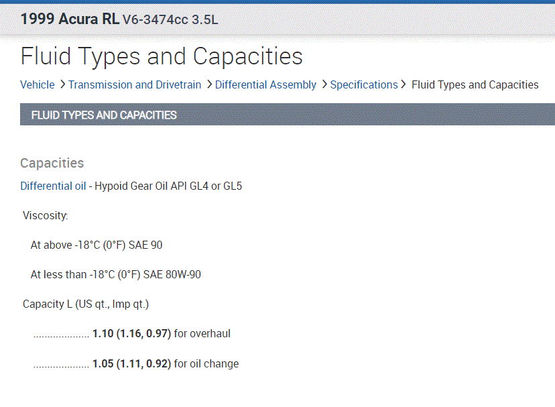
Task: Click the chevron right after Vehicle
Action: [62, 85]
